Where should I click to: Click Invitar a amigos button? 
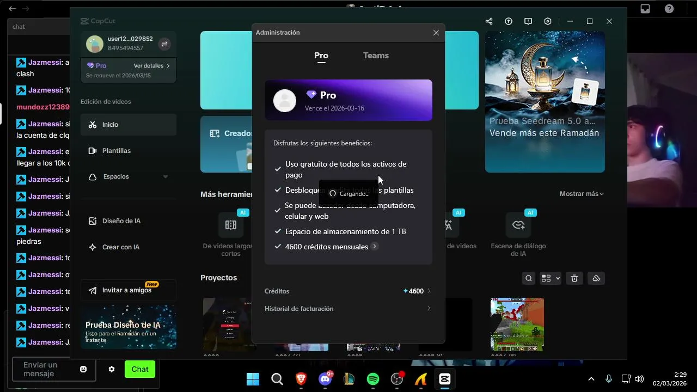click(129, 290)
